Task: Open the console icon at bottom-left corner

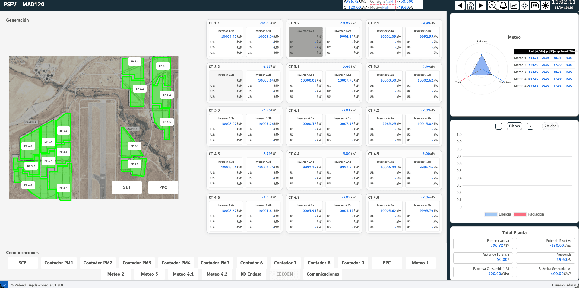Action: [x=4, y=285]
